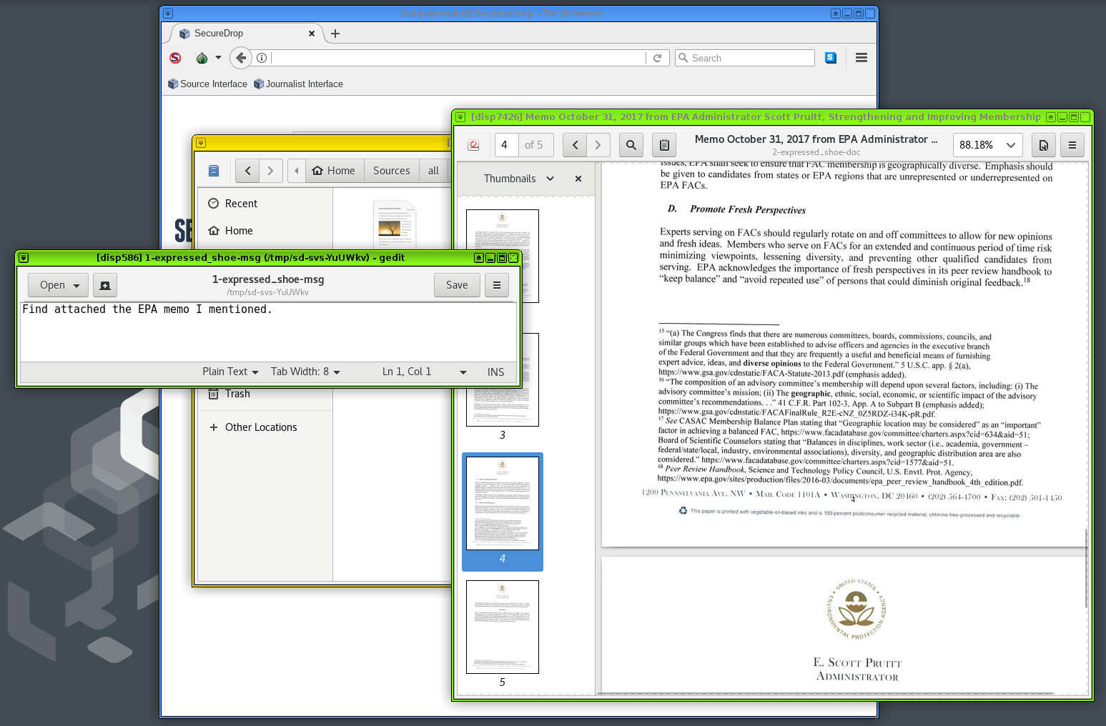Image resolution: width=1106 pixels, height=726 pixels.
Task: Open the Source Interface bookmark
Action: pos(207,84)
